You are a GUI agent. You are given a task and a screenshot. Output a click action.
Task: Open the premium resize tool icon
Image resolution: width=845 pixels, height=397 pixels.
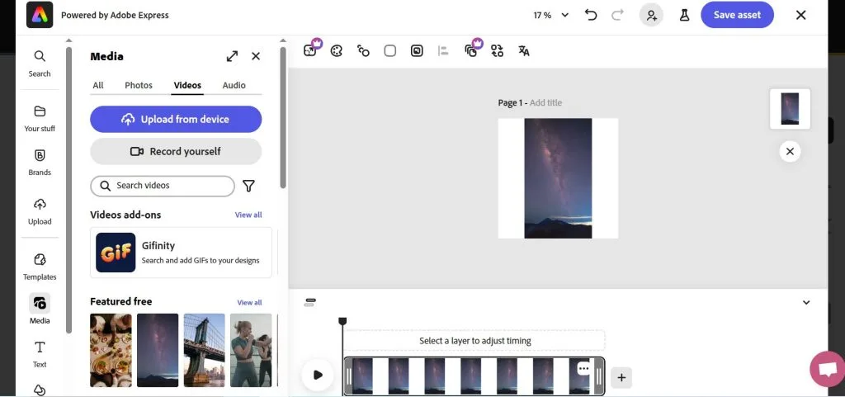click(x=310, y=50)
